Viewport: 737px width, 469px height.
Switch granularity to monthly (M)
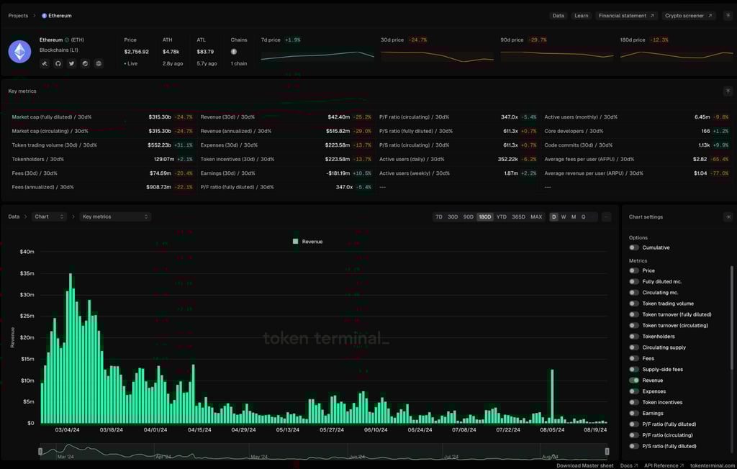(x=574, y=217)
